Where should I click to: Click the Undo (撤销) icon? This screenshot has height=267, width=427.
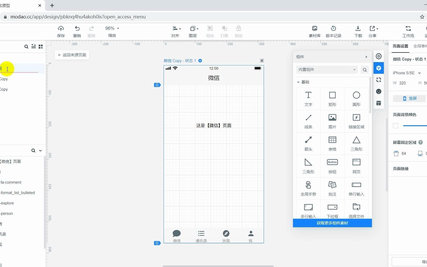(x=77, y=29)
